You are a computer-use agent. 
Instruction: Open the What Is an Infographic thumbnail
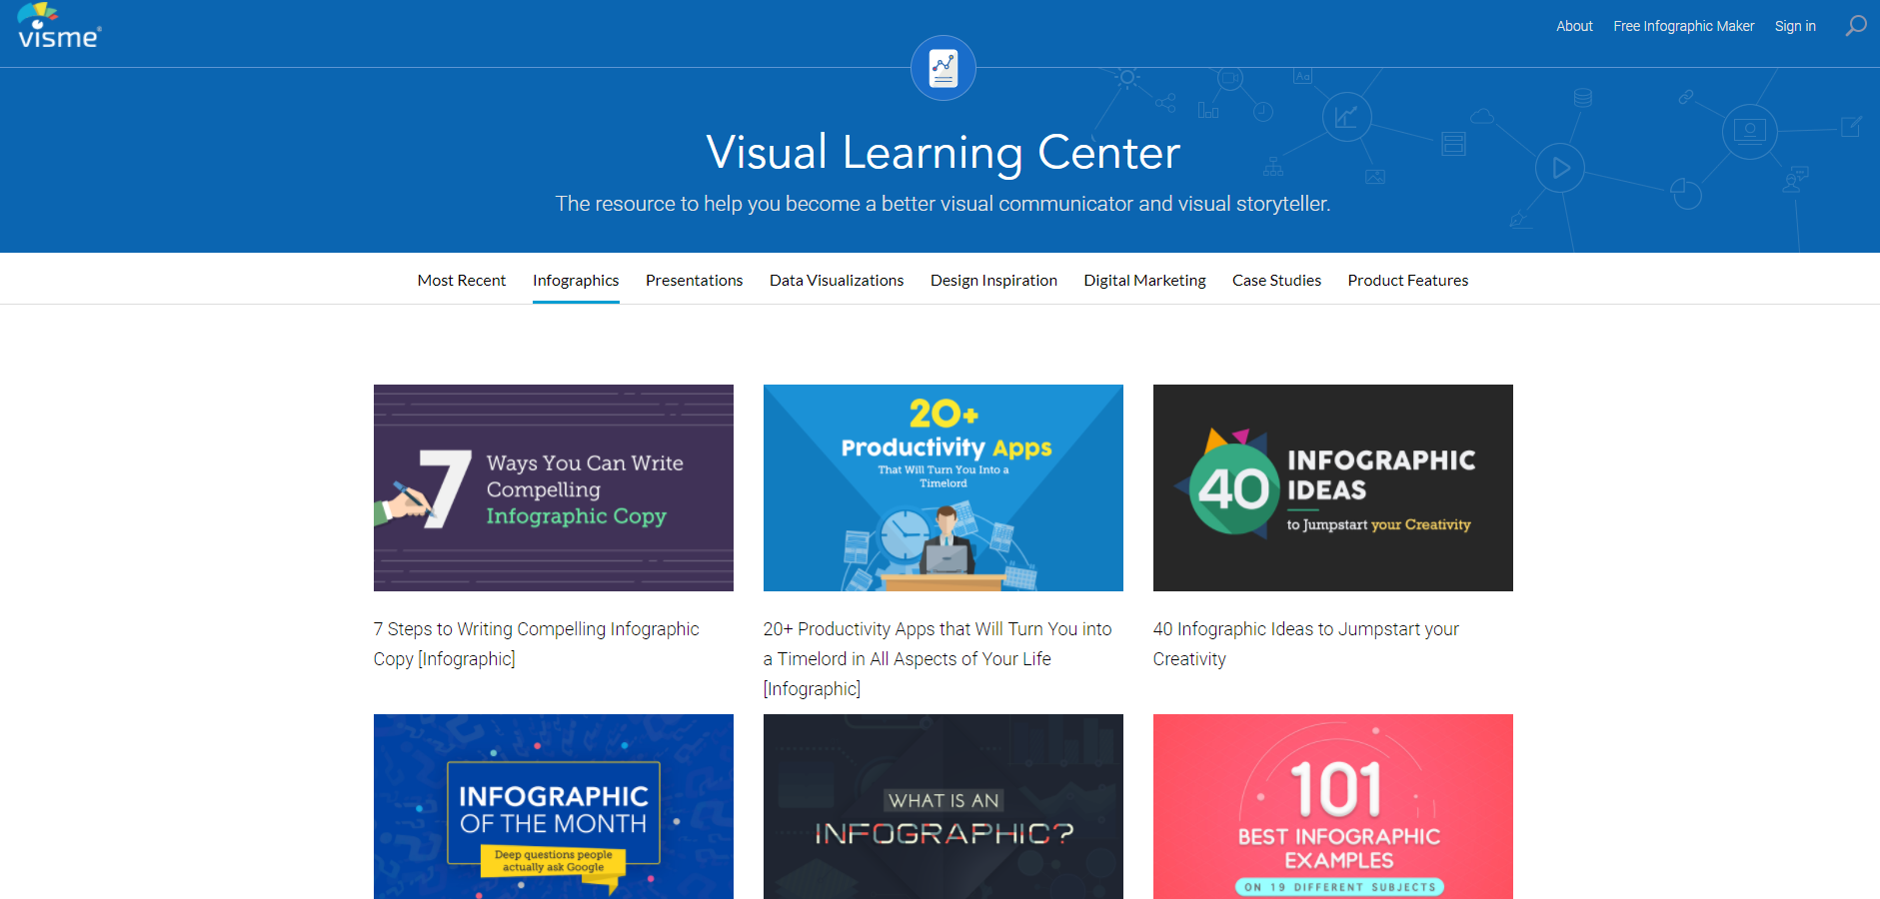point(943,806)
